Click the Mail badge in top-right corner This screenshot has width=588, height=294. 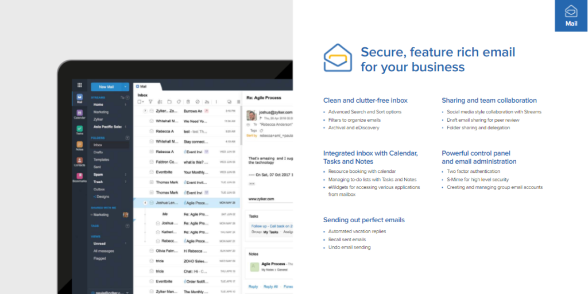tap(571, 16)
